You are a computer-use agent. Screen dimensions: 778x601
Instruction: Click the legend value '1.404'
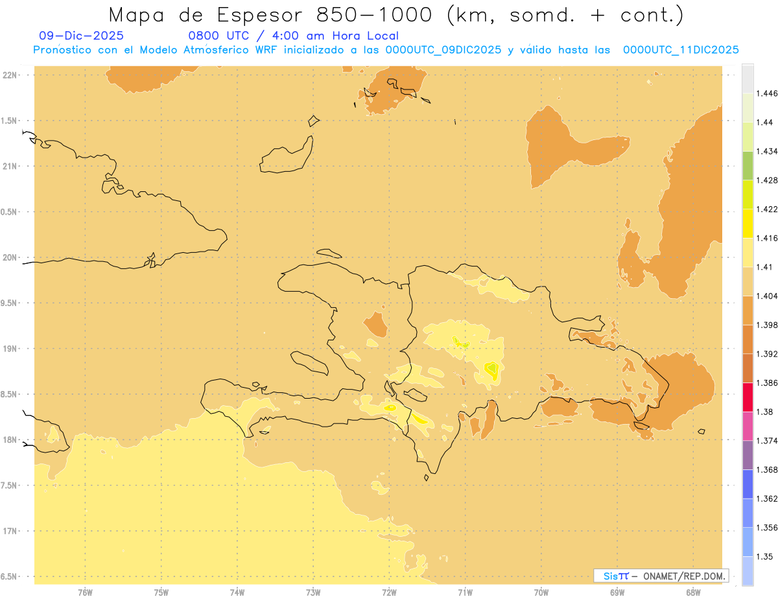(768, 296)
